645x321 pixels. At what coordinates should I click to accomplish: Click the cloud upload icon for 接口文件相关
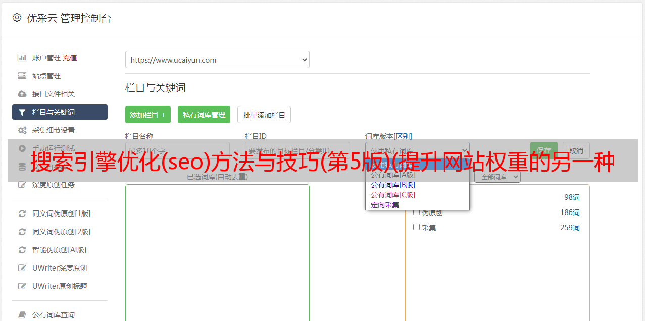(x=22, y=94)
